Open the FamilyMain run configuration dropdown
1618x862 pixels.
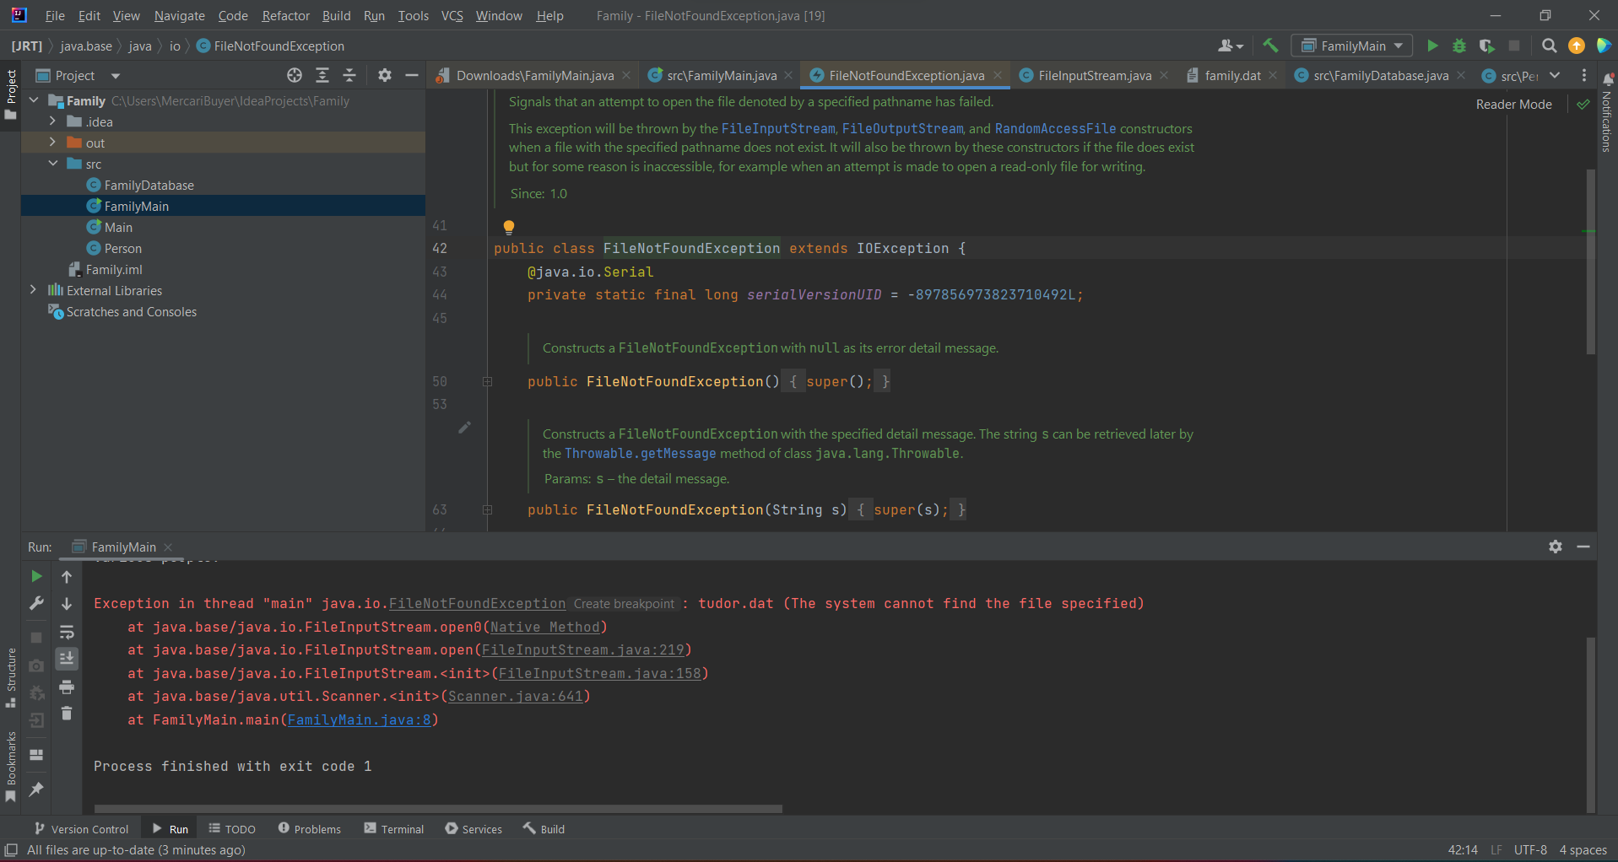click(x=1398, y=46)
